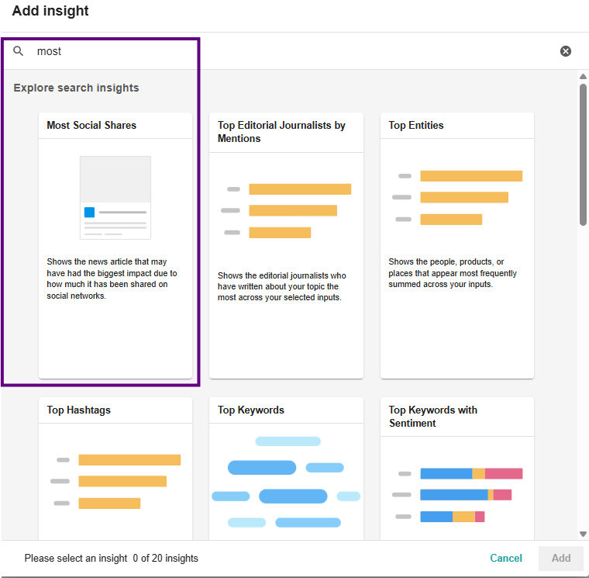This screenshot has height=578, width=589.
Task: Click the scrollbar up arrow
Action: point(583,76)
